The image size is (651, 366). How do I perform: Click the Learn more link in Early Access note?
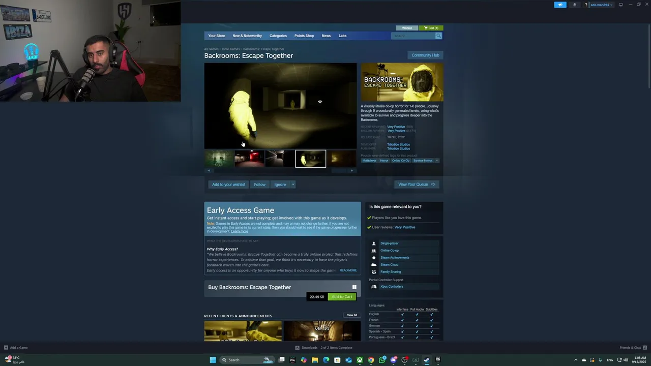(240, 231)
